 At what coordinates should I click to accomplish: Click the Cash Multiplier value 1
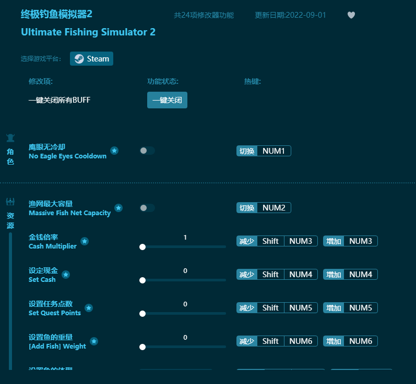point(185,238)
